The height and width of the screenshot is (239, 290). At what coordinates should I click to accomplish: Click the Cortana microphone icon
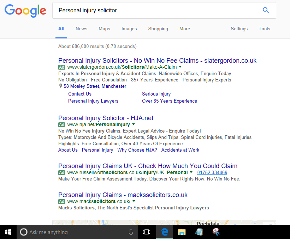coord(131,232)
